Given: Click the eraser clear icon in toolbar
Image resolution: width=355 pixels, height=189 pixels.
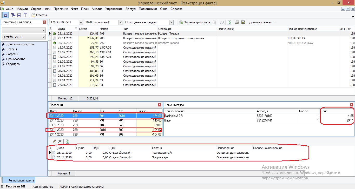Looking at the screenshot, I should (222, 22).
